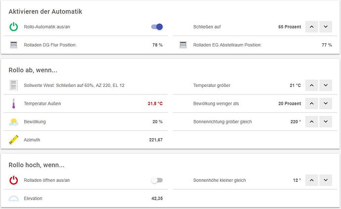The height and width of the screenshot is (209, 341).
Task: Increase Schließen auf percentage with up arrow
Action: tap(312, 27)
